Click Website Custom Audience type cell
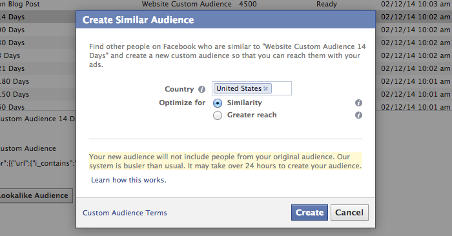The width and height of the screenshot is (452, 236). [x=187, y=4]
